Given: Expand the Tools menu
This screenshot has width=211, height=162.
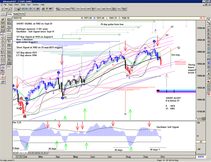Looking at the screenshot, I should 23,5.
